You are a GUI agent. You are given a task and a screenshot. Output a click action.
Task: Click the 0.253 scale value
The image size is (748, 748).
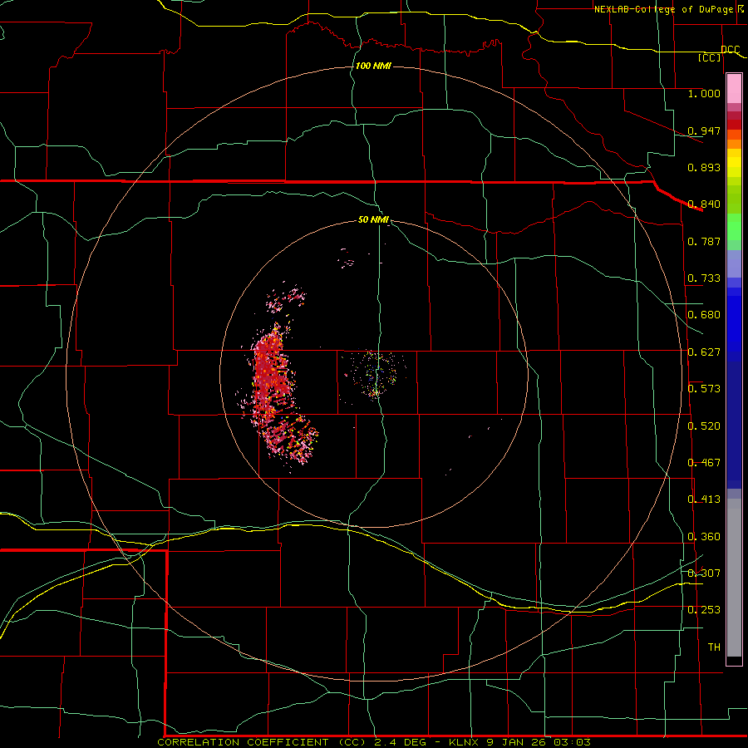click(x=704, y=610)
